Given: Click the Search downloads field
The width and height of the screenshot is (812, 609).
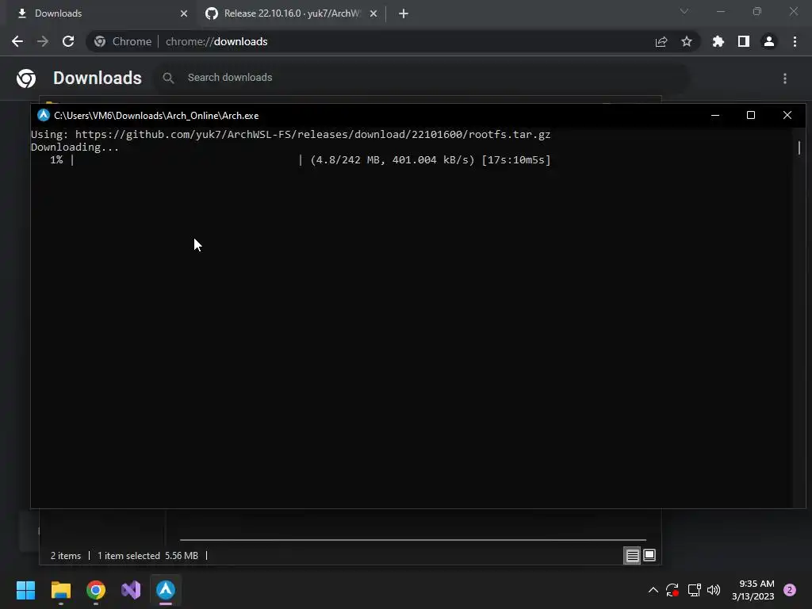Looking at the screenshot, I should click(x=422, y=78).
